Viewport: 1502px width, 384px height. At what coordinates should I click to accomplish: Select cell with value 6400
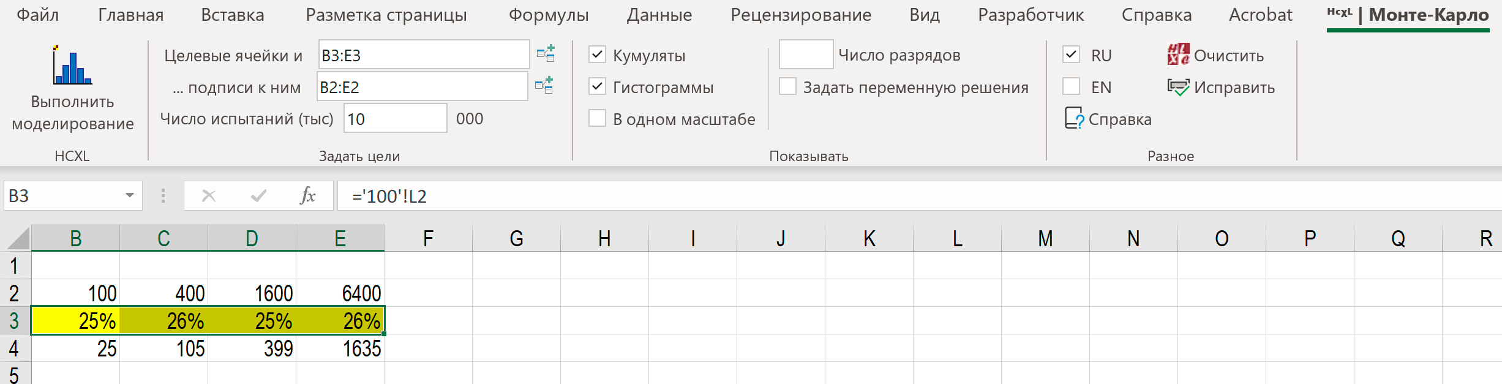[x=340, y=293]
